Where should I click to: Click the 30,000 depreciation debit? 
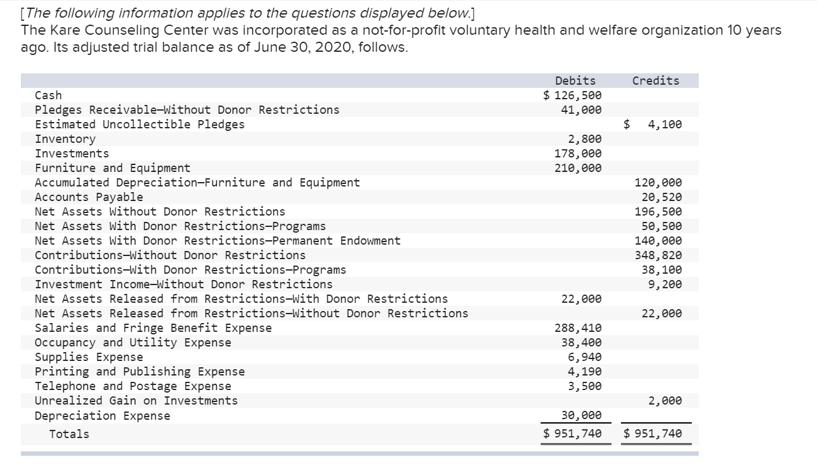tap(581, 416)
